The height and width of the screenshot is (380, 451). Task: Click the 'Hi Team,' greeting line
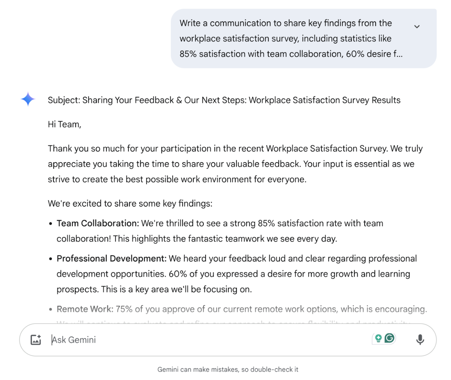64,124
